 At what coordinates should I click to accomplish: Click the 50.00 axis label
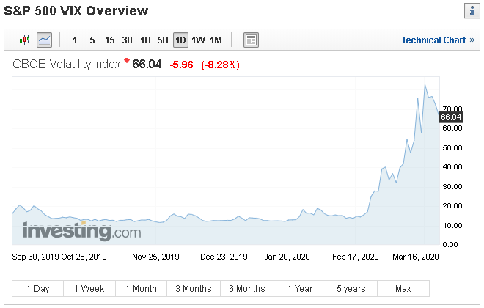click(x=452, y=148)
